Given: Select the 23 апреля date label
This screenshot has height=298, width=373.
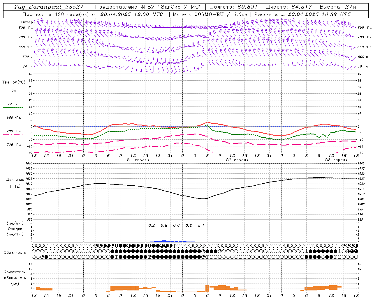Looking at the screenshot, I should click(x=336, y=160).
